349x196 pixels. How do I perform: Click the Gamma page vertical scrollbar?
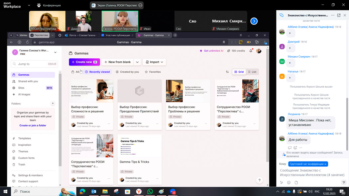tap(268, 104)
